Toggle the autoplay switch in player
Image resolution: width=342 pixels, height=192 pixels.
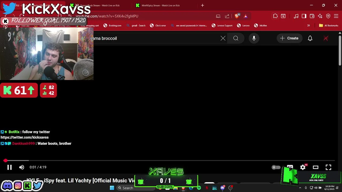276,167
